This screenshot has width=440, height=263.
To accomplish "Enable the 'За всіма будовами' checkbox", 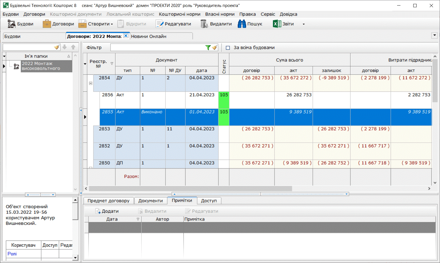I will coord(228,48).
